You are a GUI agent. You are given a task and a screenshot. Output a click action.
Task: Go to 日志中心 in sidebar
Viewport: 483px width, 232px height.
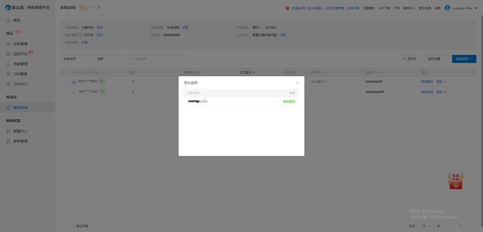click(x=20, y=84)
